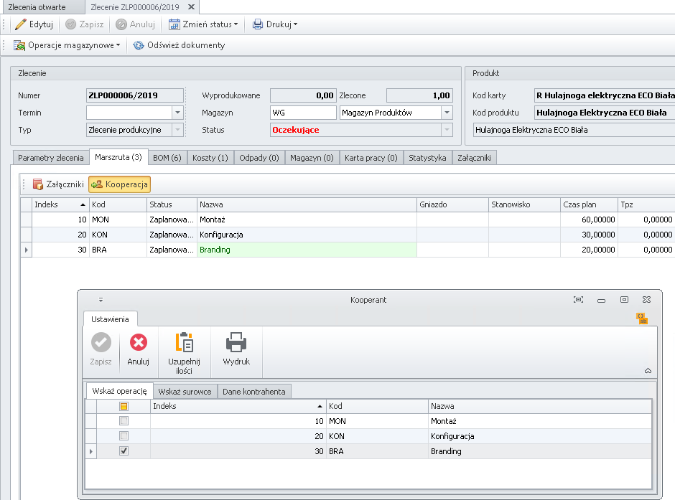This screenshot has width=675, height=500.
Task: Check the Konfiguracja operation checkbox
Action: (124, 436)
